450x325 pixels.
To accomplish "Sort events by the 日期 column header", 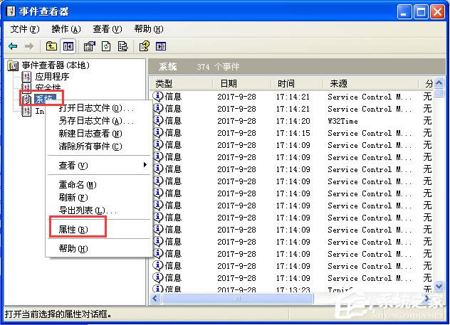I will coord(242,84).
